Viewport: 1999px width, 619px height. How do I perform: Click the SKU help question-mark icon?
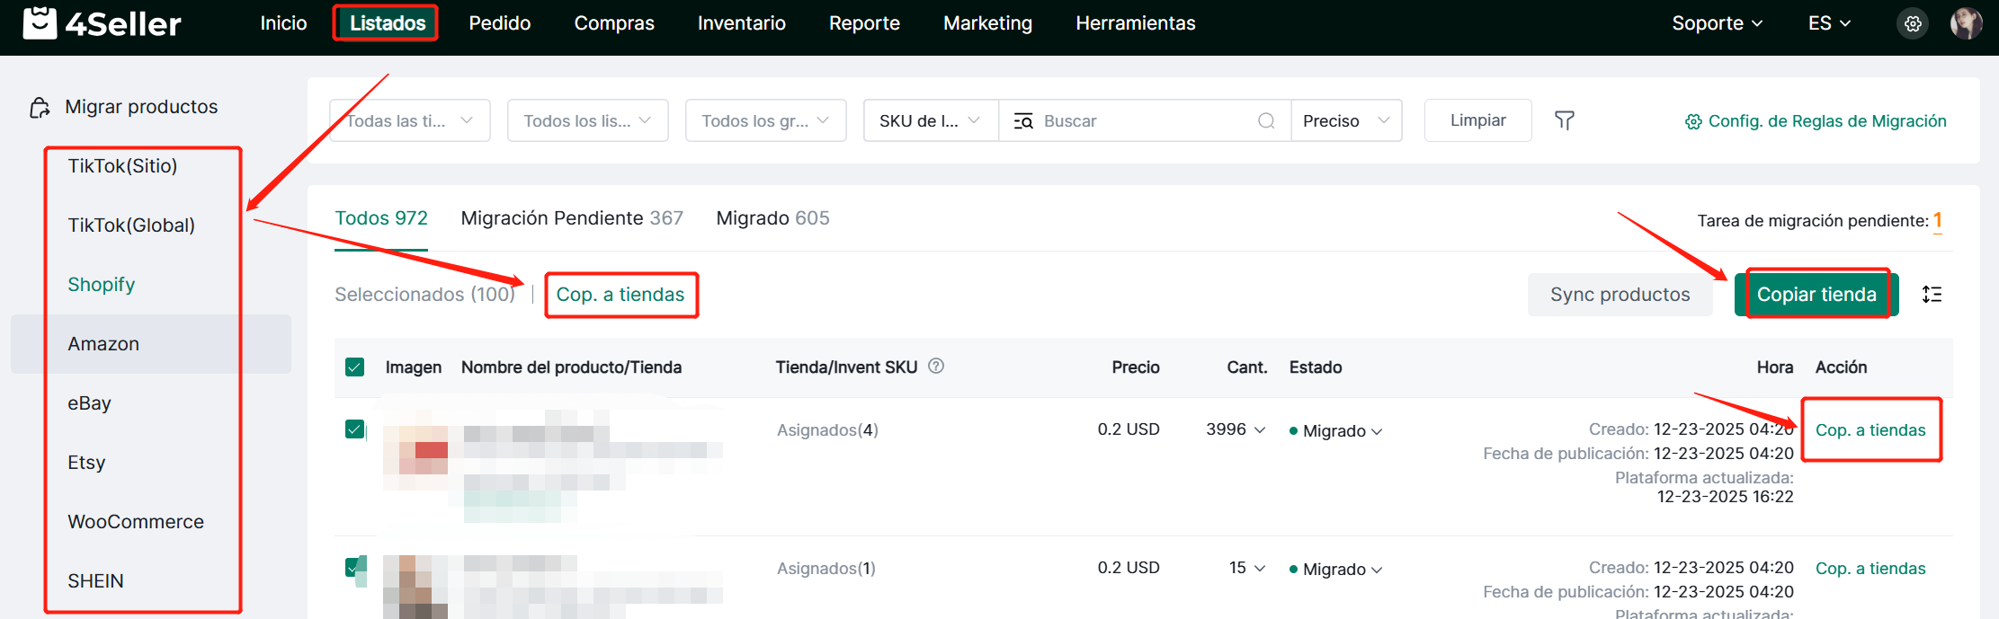click(936, 366)
